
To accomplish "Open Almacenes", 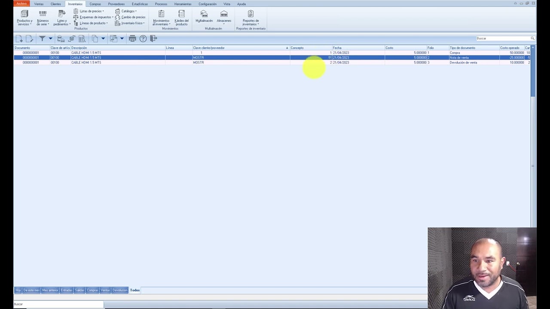I will click(224, 17).
